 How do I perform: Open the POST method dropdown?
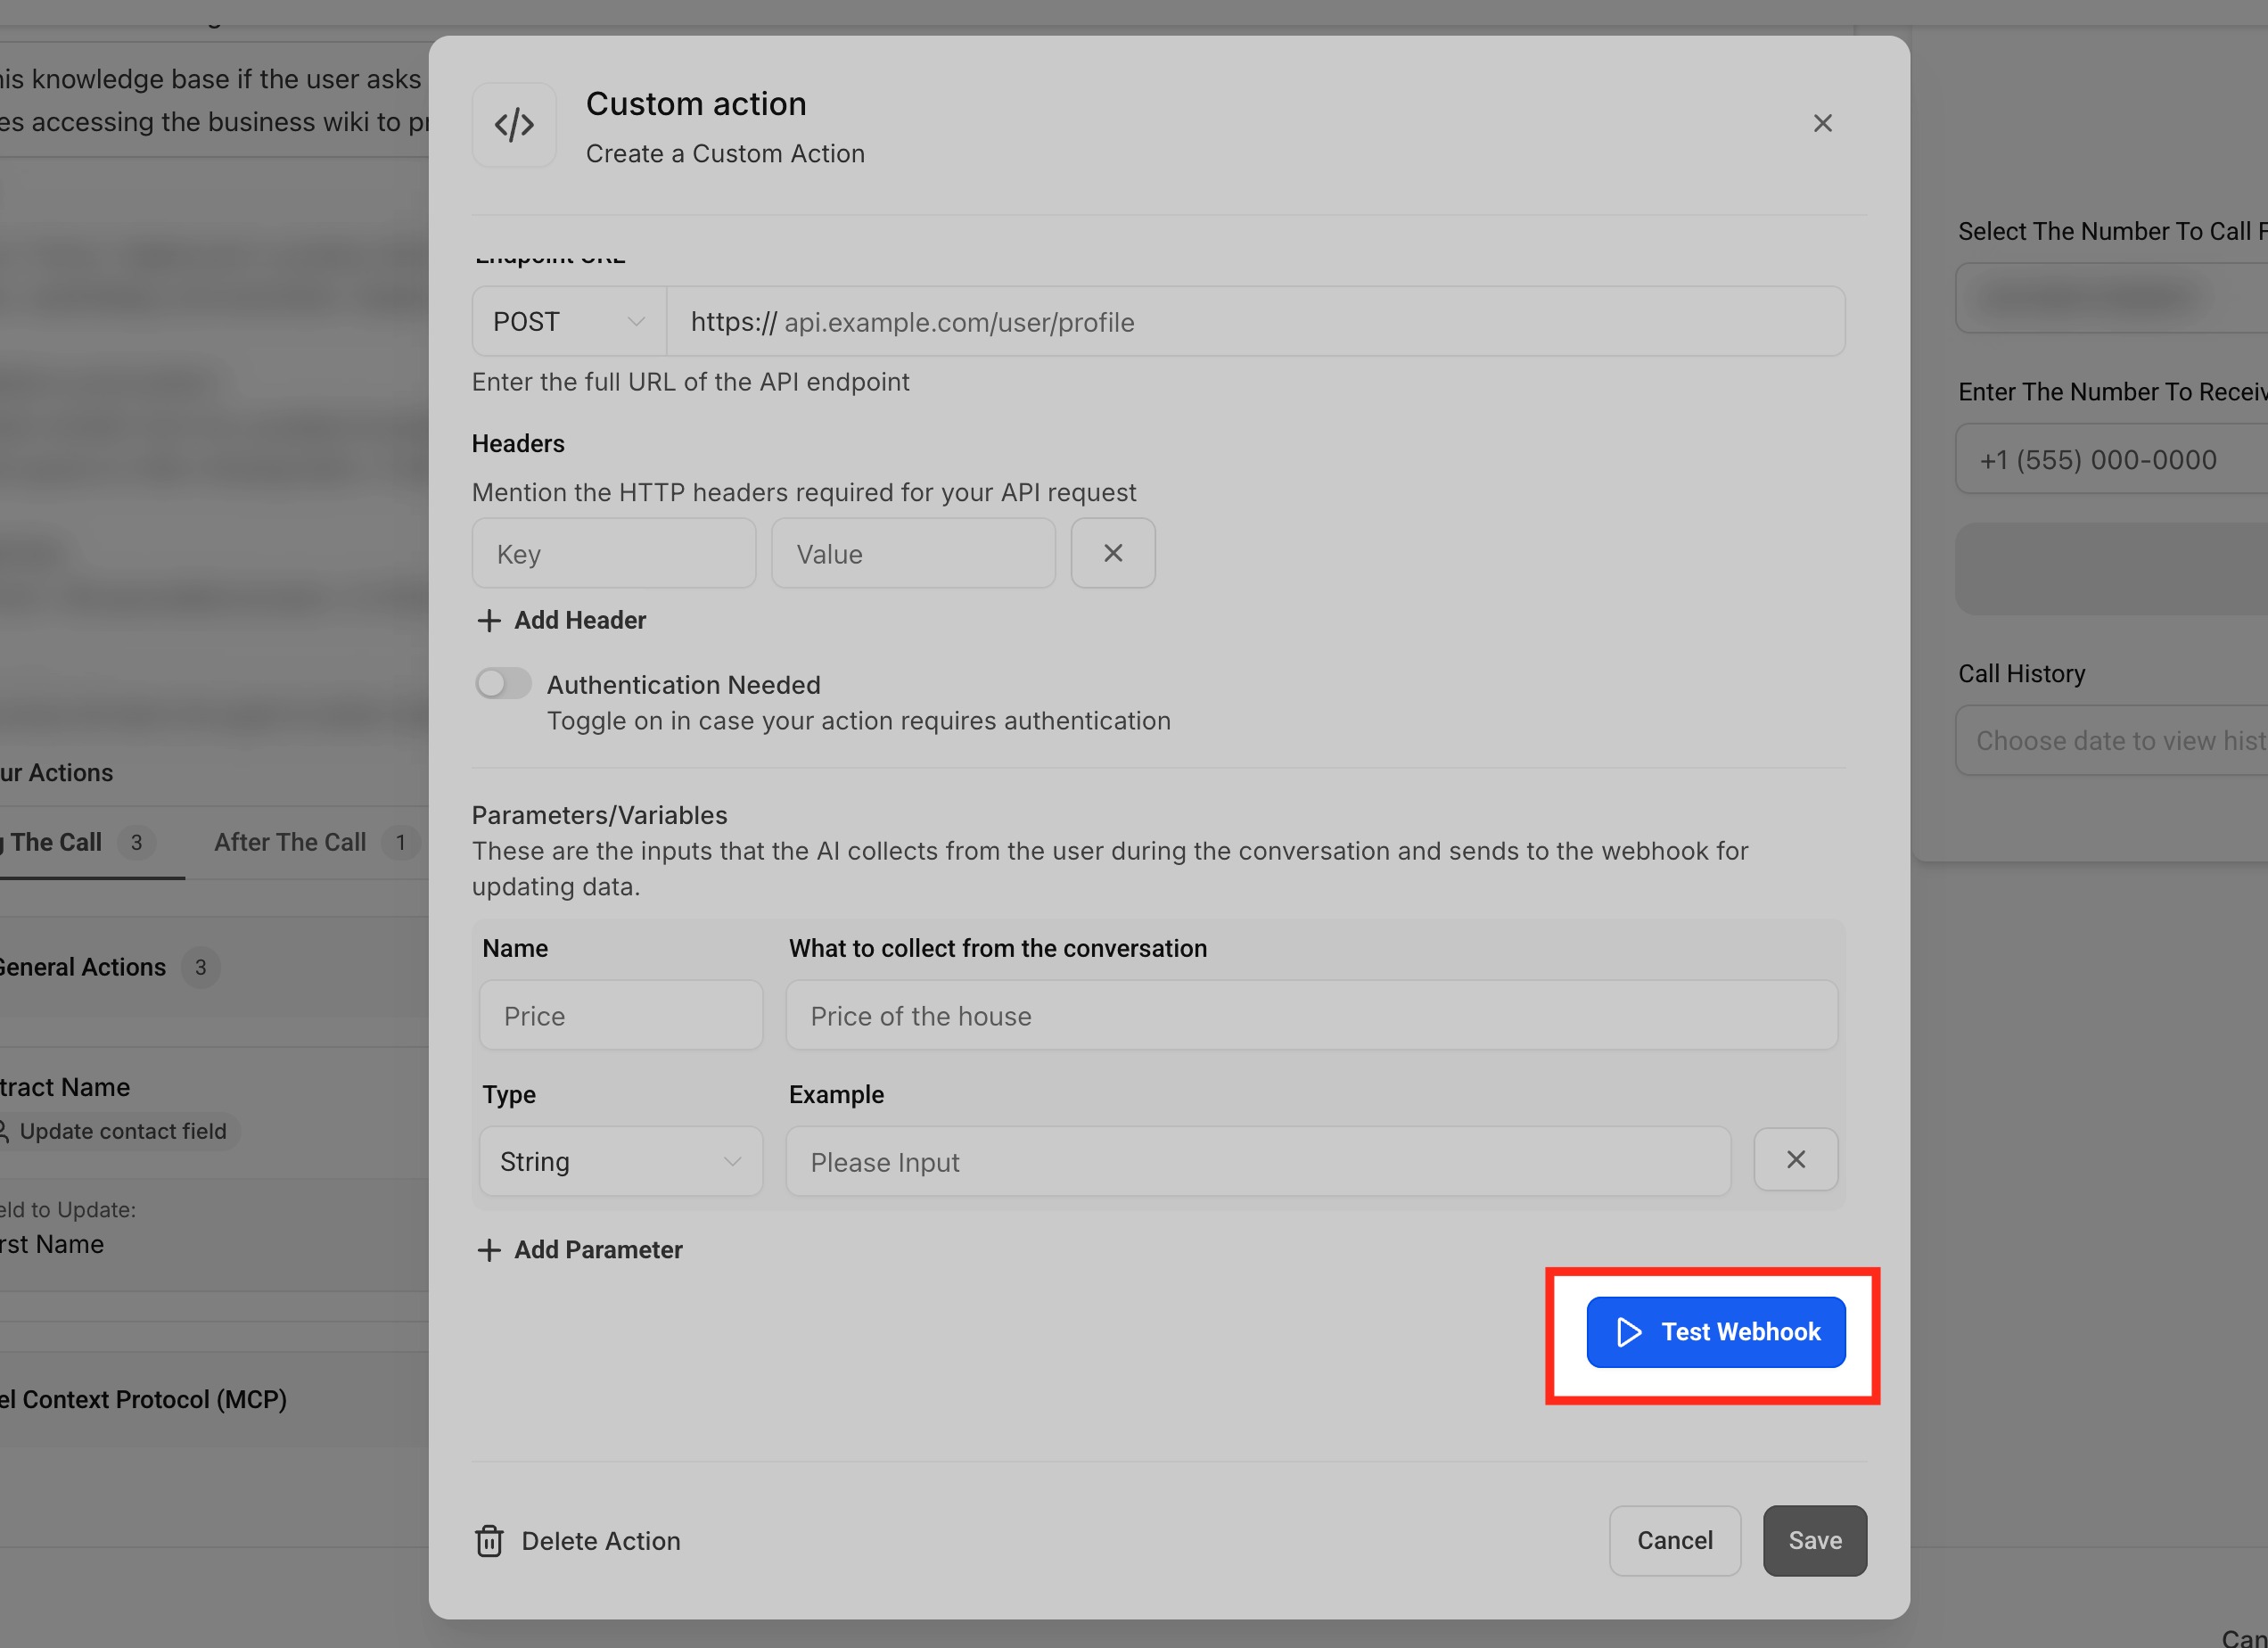pyautogui.click(x=568, y=322)
